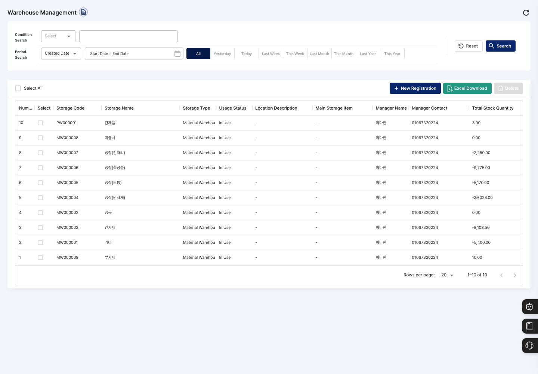
Task: Sort by Storage Code column header
Action: 71,108
